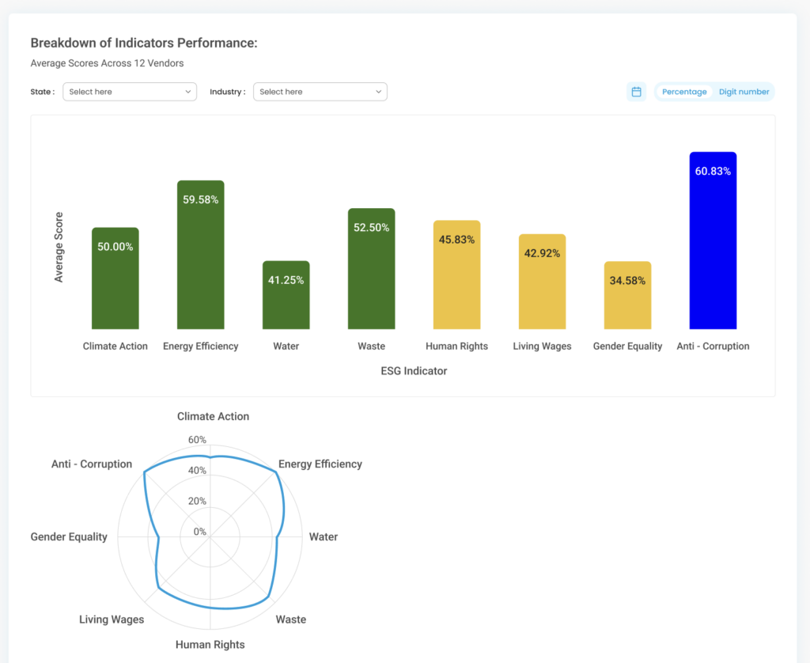Click the State dropdown chevron arrow

(188, 92)
